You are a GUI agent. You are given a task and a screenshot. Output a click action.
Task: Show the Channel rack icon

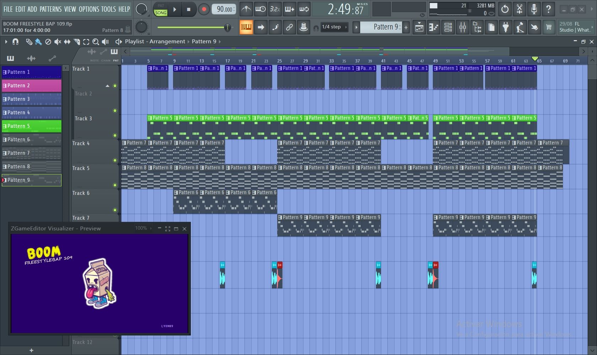coord(448,27)
